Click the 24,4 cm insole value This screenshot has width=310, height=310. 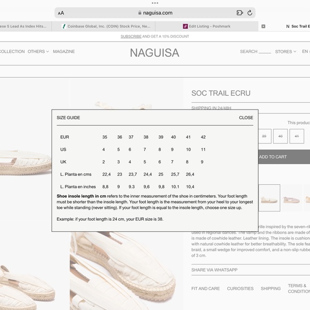point(148,174)
